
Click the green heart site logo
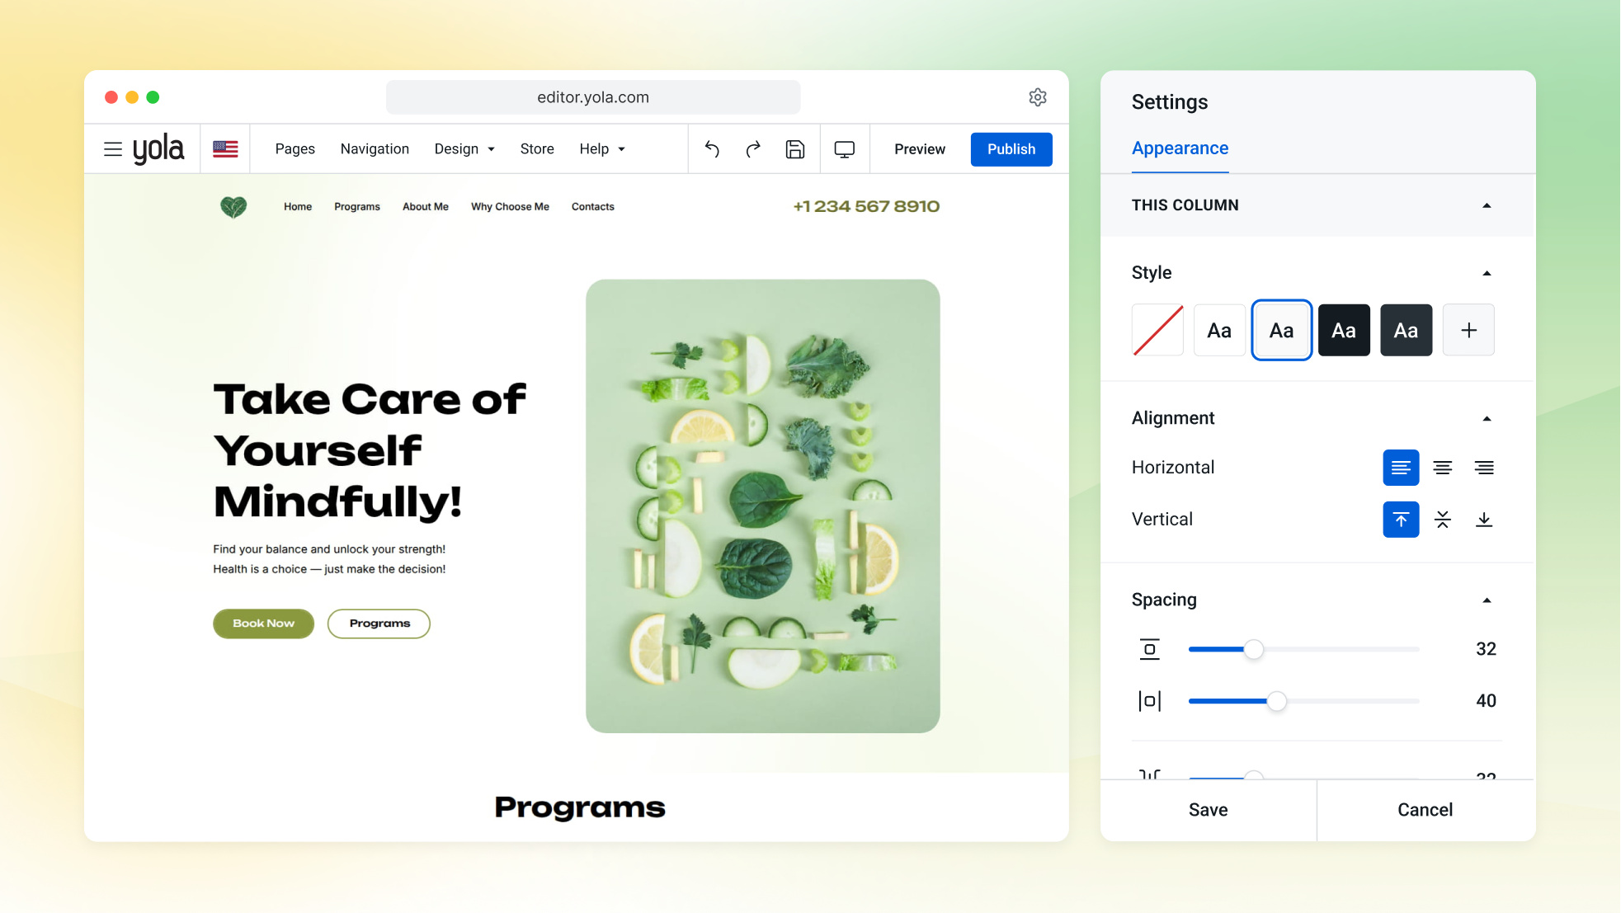tap(233, 207)
